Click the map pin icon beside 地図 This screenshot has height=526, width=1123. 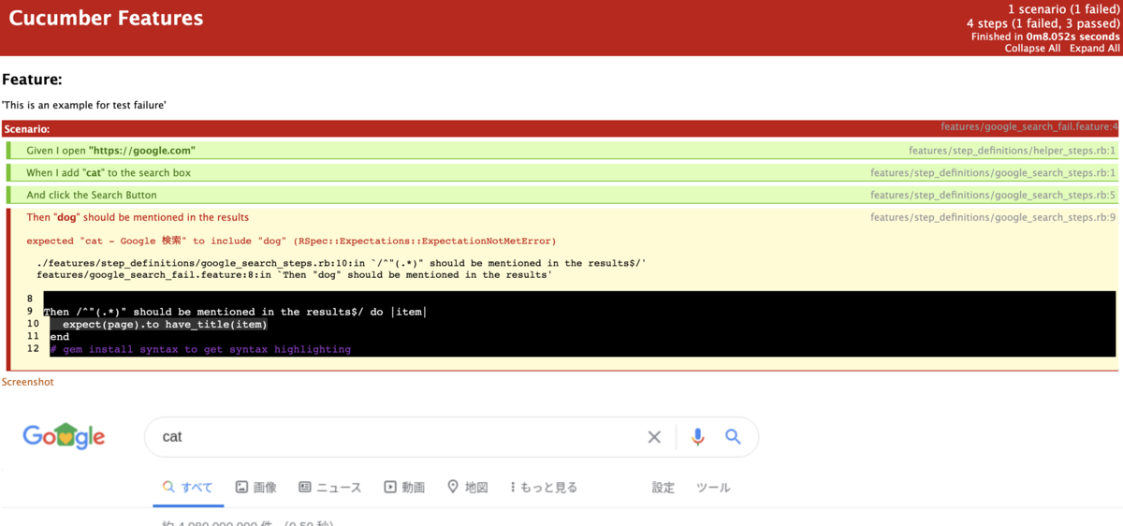[x=453, y=487]
